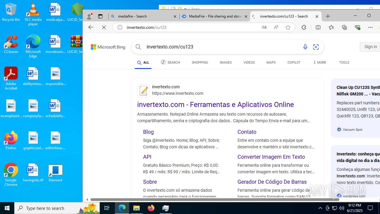Open Browser essentials icon
Image resolution: width=380 pixels, height=214 pixels.
tap(357, 27)
